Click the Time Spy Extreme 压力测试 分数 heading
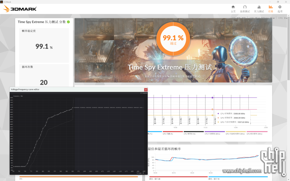 pyautogui.click(x=42, y=22)
